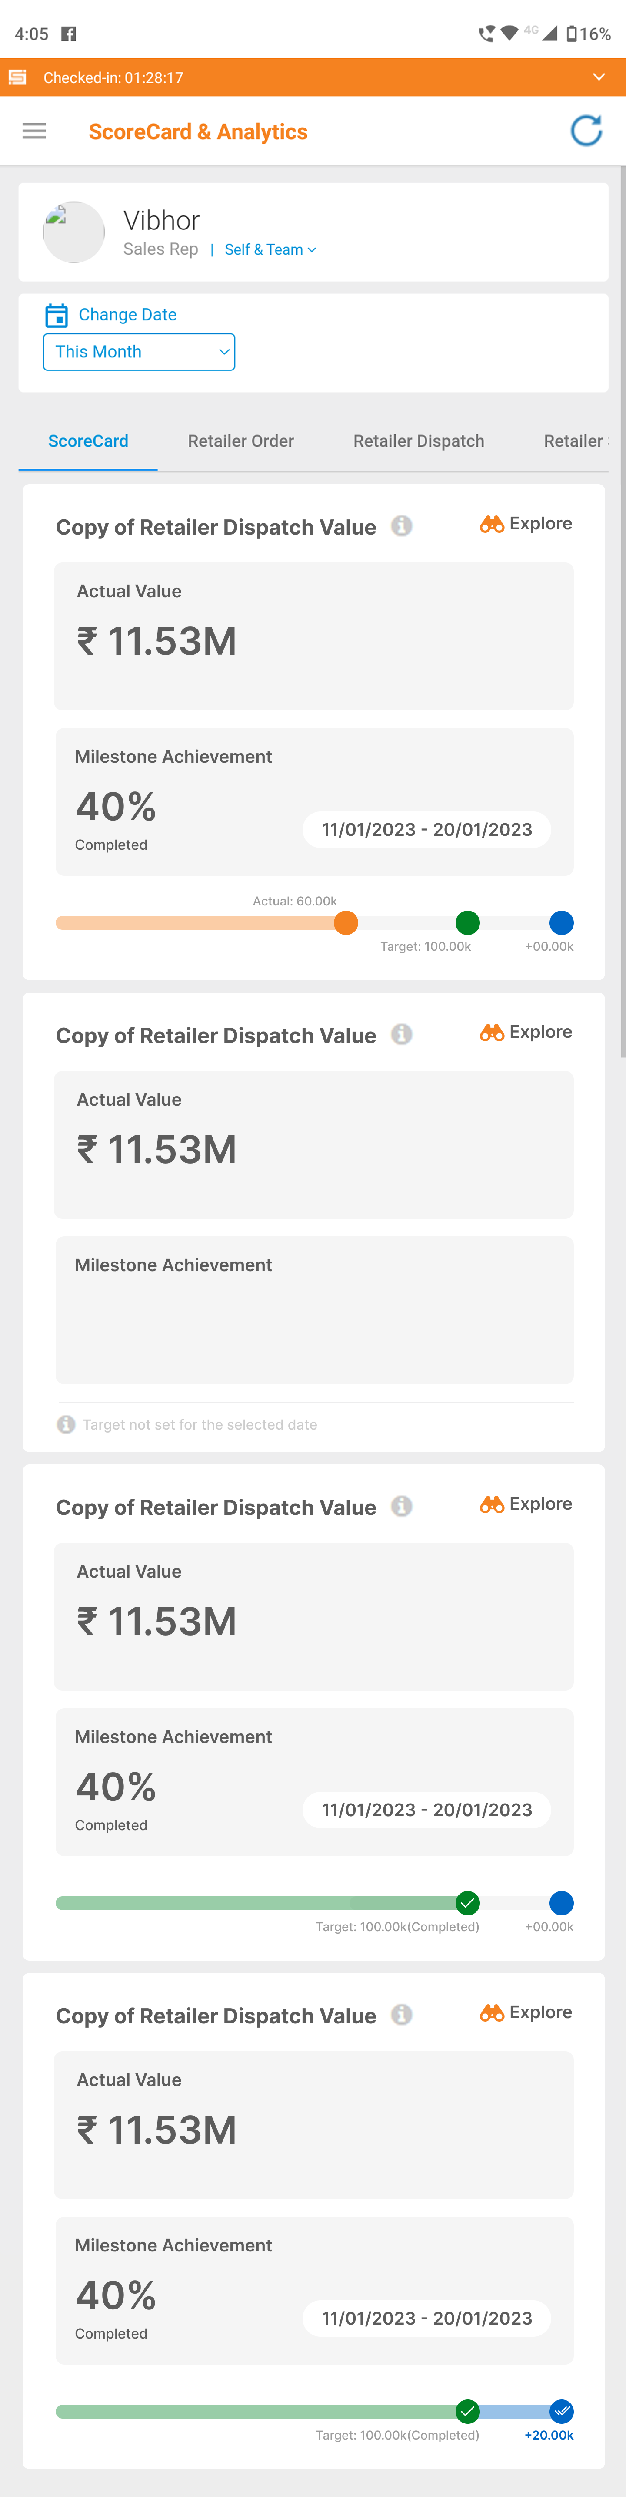Tap the green checkmark on the bar with +00.00k

[x=467, y=1903]
